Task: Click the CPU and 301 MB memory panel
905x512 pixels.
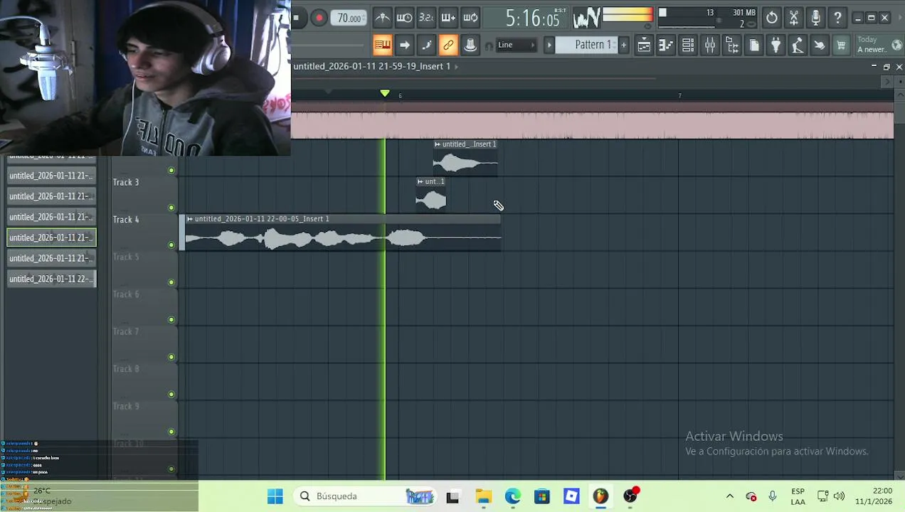Action: (707, 18)
